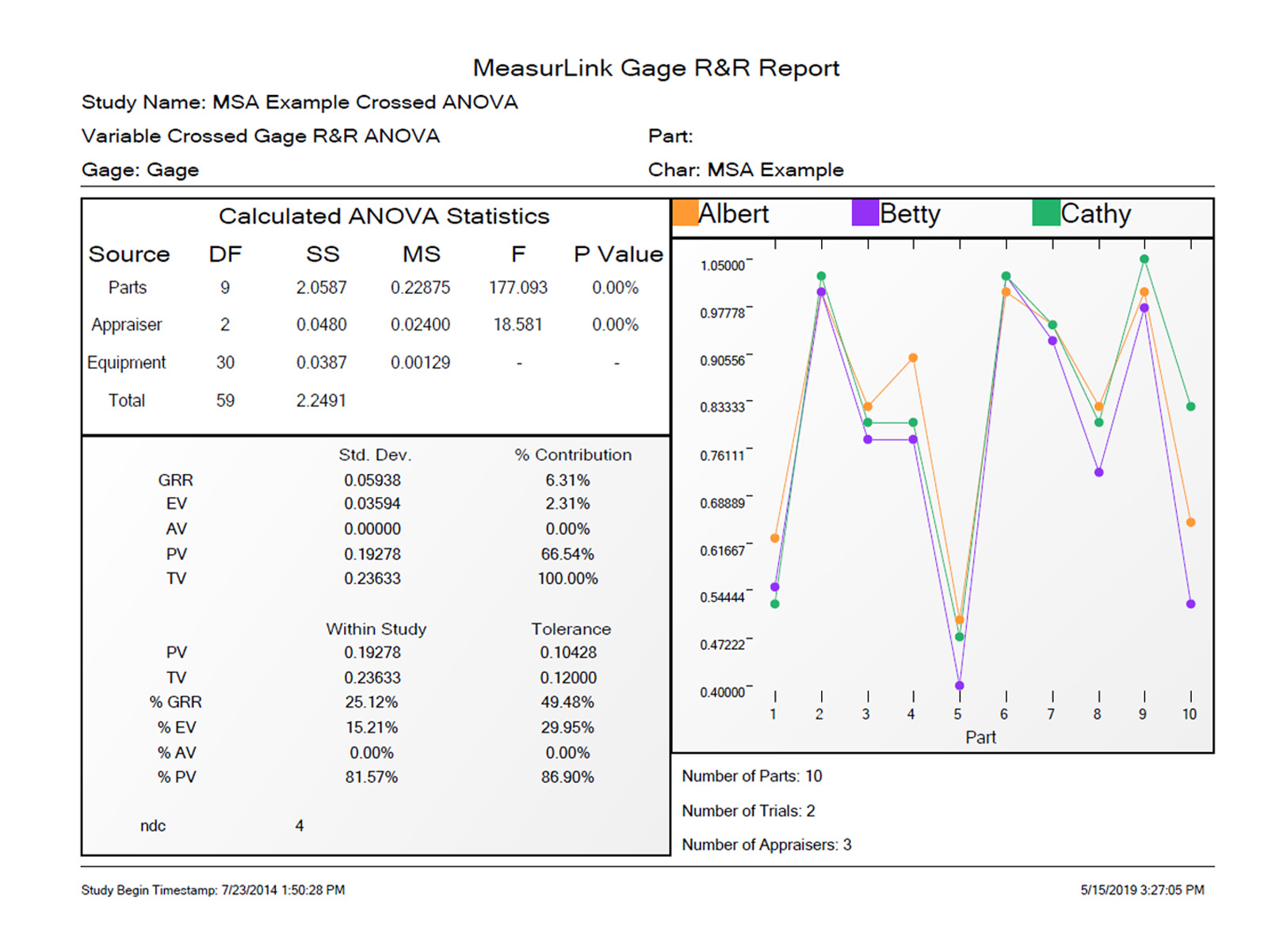Click Cathy's highest data point at part 9
The width and height of the screenshot is (1268, 951).
pyautogui.click(x=1144, y=259)
